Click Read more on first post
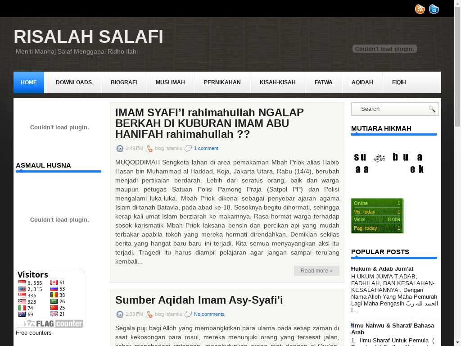Screen dimensions: 461x346 coord(316,271)
